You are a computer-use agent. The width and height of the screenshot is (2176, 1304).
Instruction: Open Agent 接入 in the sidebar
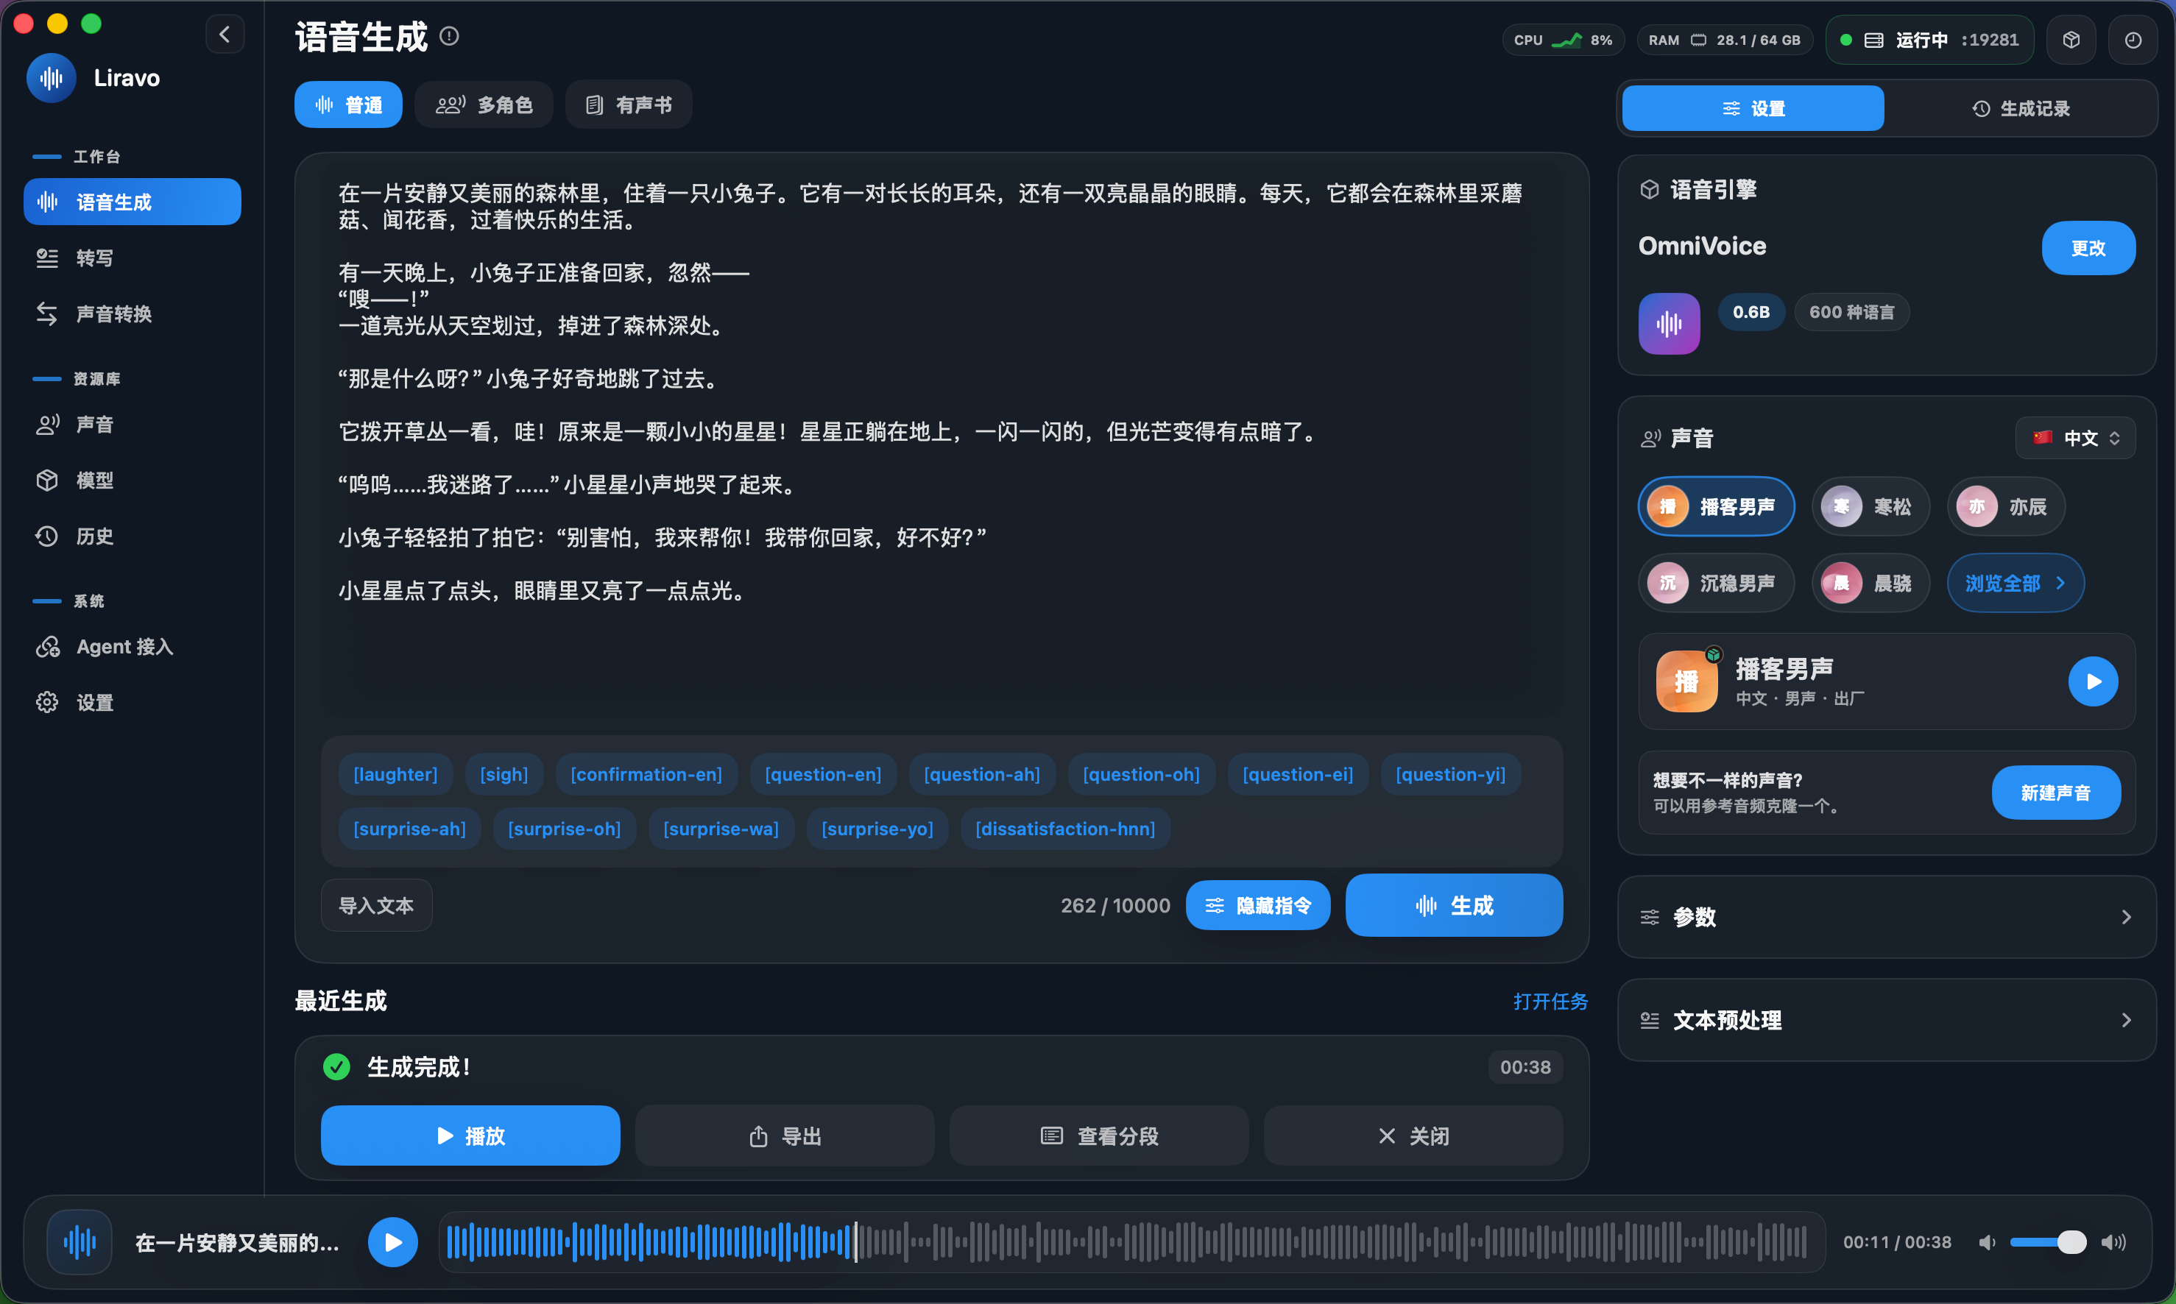132,647
